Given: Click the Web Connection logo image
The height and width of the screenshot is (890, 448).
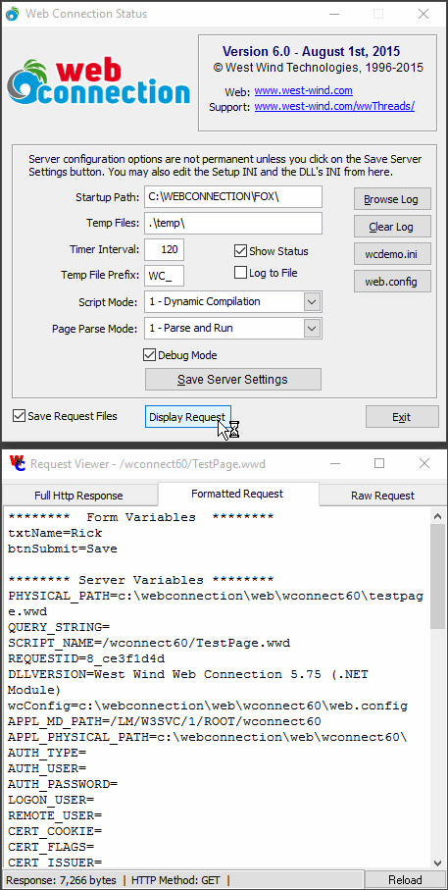Looking at the screenshot, I should (x=99, y=82).
